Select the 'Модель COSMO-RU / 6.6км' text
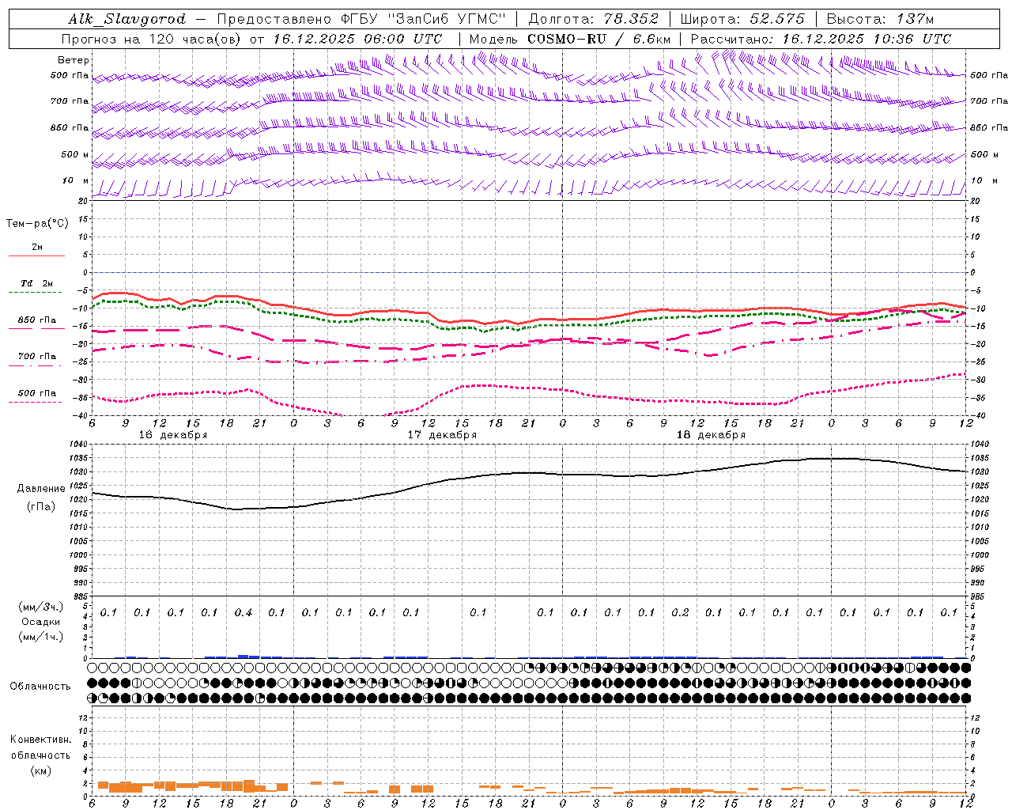The width and height of the screenshot is (1012, 810). (570, 39)
